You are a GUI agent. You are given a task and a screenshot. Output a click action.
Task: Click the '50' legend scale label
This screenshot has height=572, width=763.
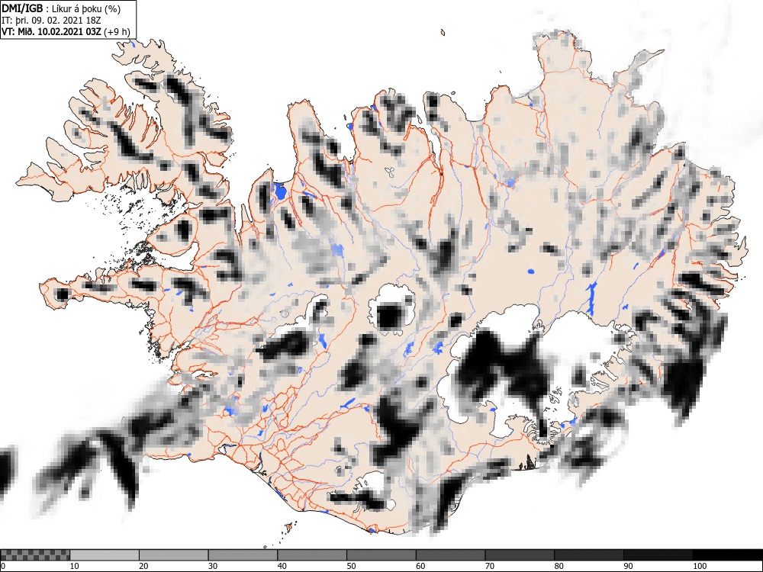[351, 566]
